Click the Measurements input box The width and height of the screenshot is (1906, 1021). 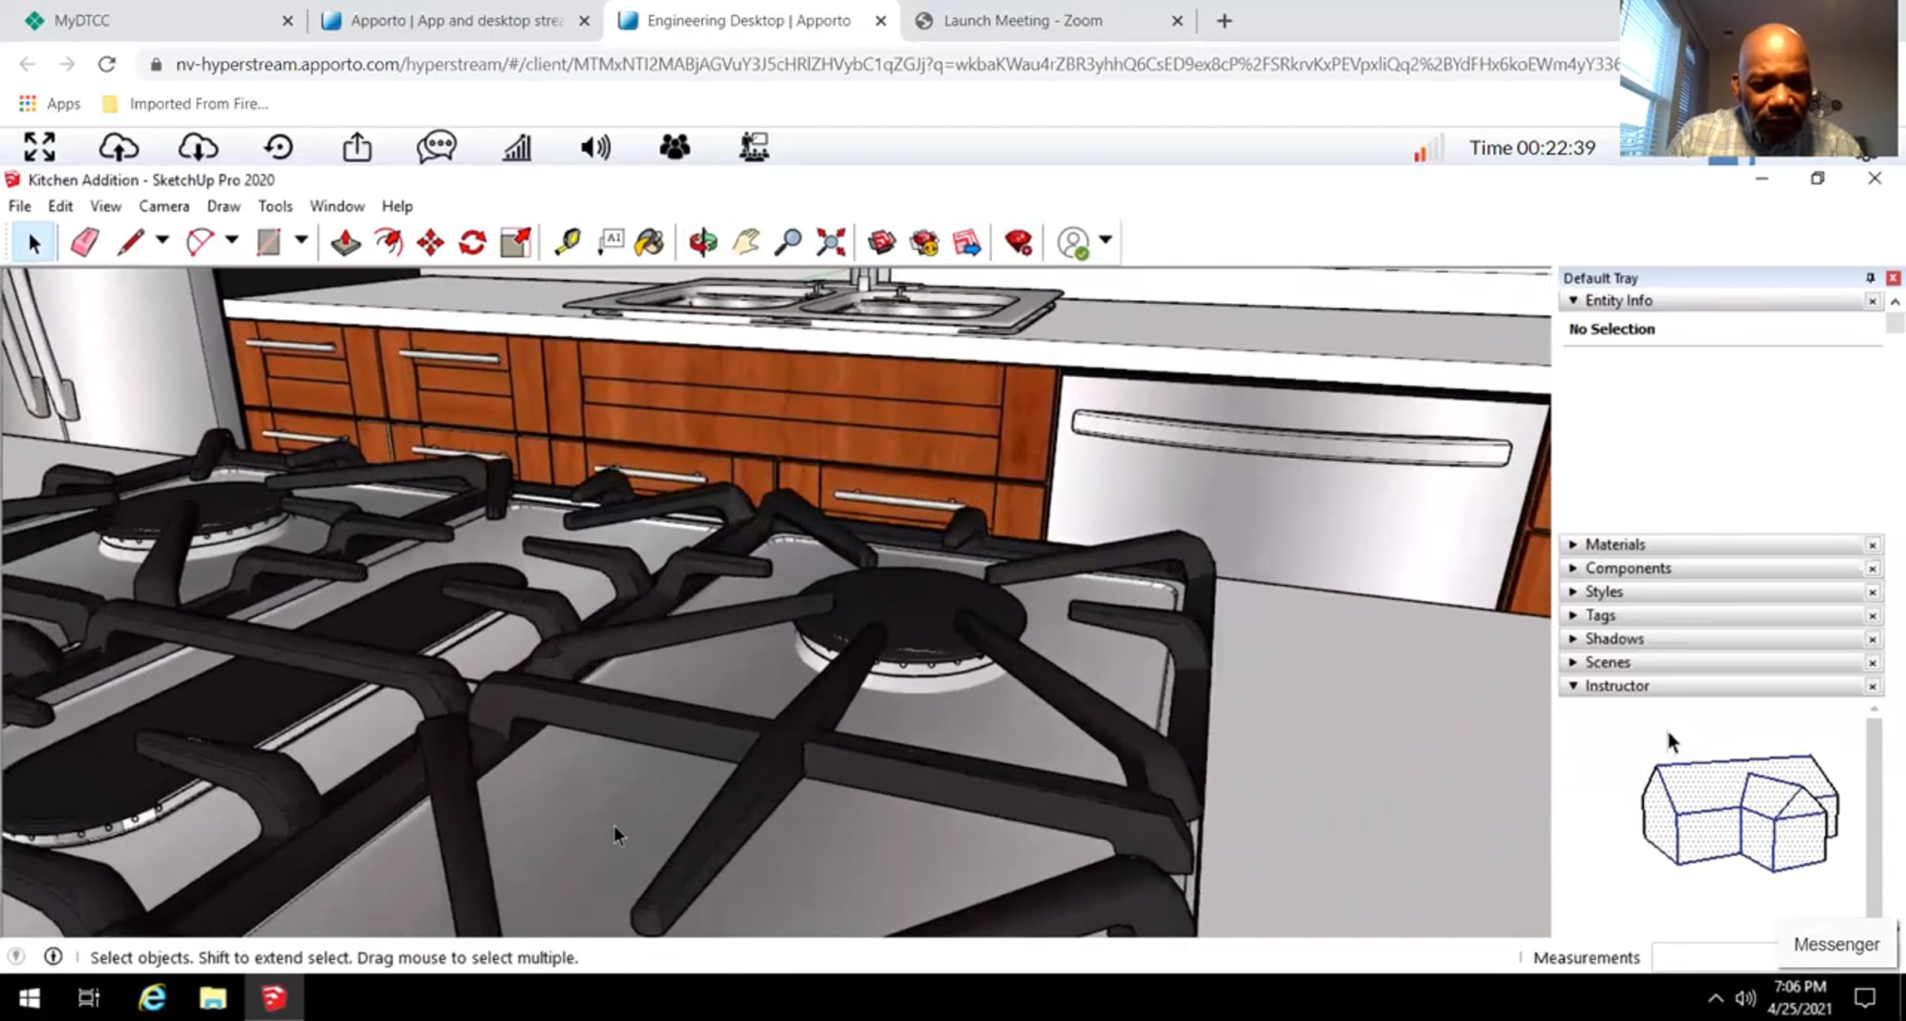click(1712, 957)
